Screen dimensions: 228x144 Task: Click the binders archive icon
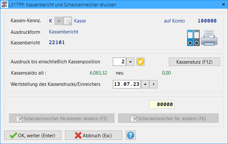point(193,38)
